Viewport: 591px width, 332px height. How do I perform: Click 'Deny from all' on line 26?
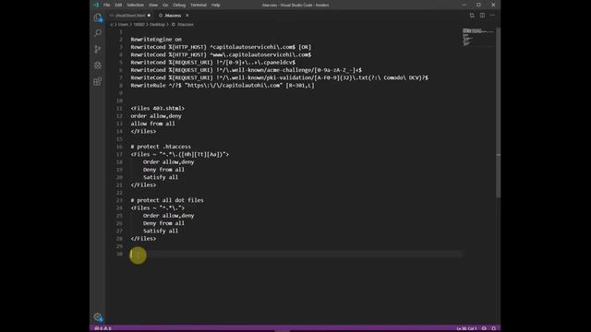point(163,223)
